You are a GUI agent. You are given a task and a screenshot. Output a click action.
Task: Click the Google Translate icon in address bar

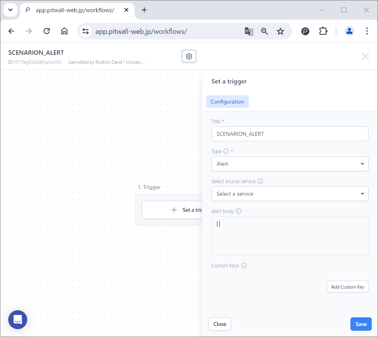click(x=249, y=31)
